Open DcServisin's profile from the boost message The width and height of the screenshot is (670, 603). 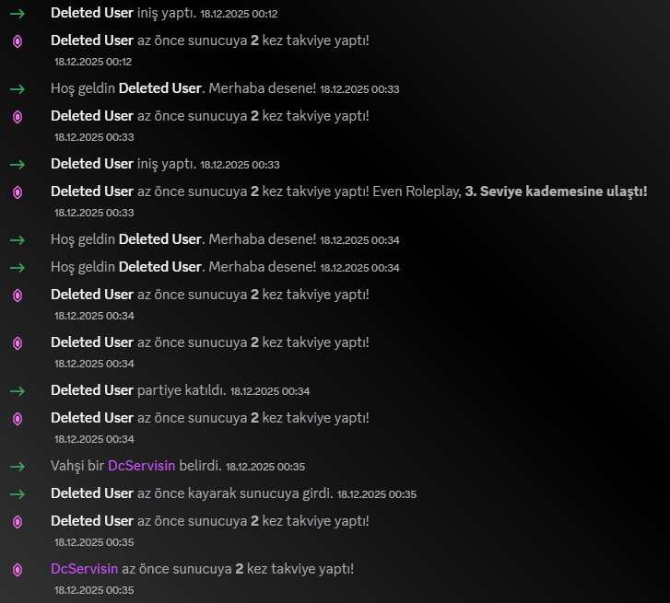(x=84, y=569)
